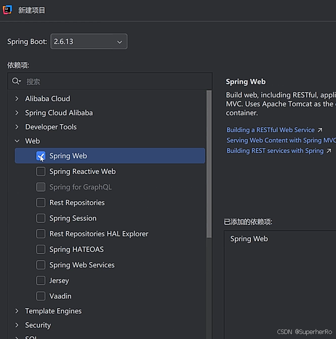Image resolution: width=336 pixels, height=339 pixels.
Task: Tick the Spring HATEOAS checkbox
Action: [x=41, y=249]
